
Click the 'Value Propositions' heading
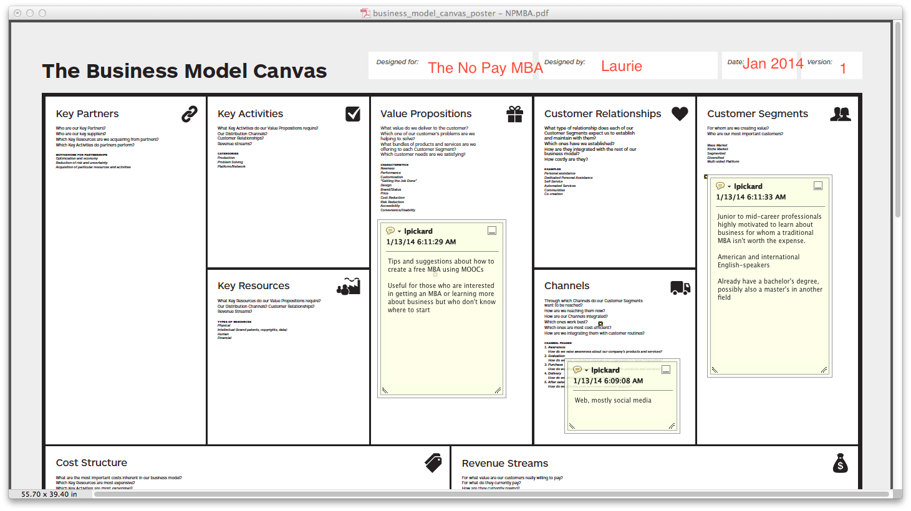[x=426, y=113]
